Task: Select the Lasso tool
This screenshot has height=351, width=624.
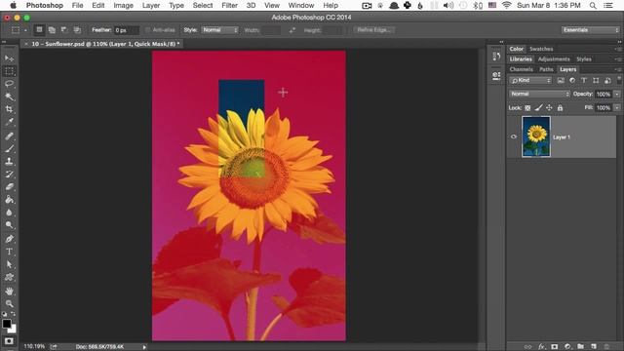Action: click(x=9, y=84)
